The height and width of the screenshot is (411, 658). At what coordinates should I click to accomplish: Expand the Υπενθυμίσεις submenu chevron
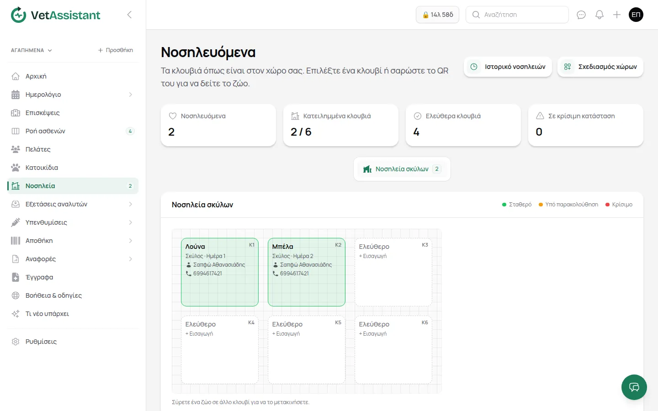(130, 222)
